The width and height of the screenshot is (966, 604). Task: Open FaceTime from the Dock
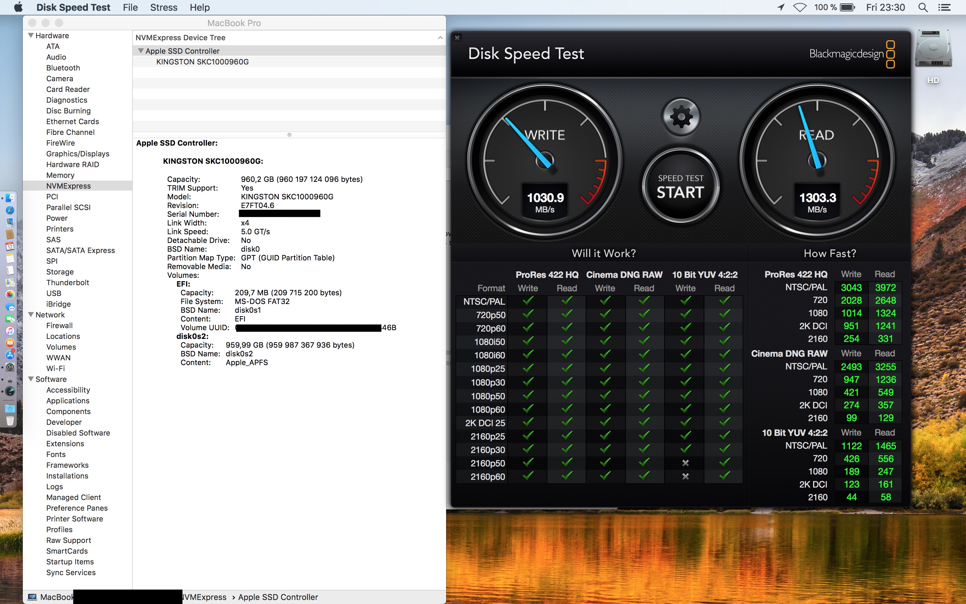pyautogui.click(x=10, y=319)
